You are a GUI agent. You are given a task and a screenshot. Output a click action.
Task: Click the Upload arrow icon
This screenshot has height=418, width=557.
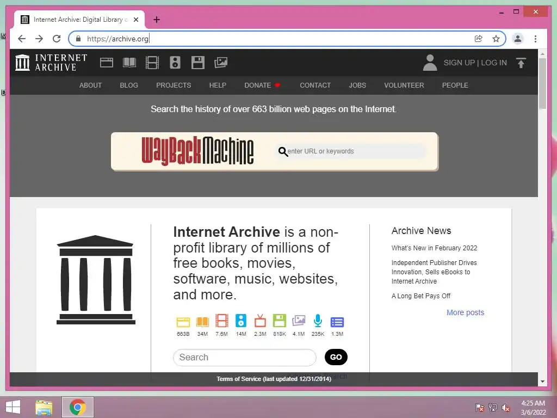[521, 63]
